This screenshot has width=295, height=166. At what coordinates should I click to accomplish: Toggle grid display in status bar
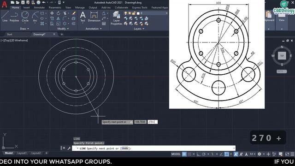click(x=184, y=154)
